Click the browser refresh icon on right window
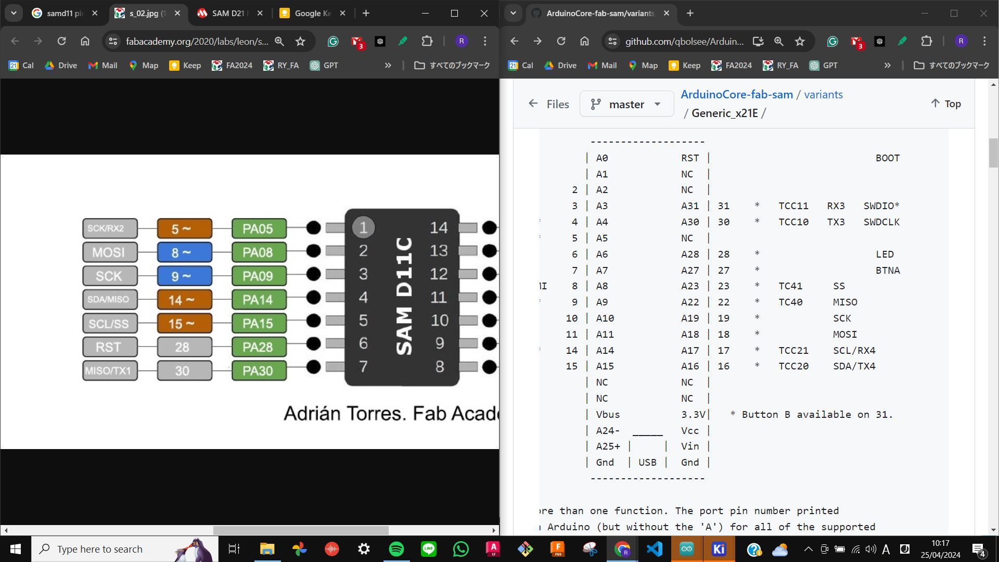The image size is (999, 562). pos(561,41)
